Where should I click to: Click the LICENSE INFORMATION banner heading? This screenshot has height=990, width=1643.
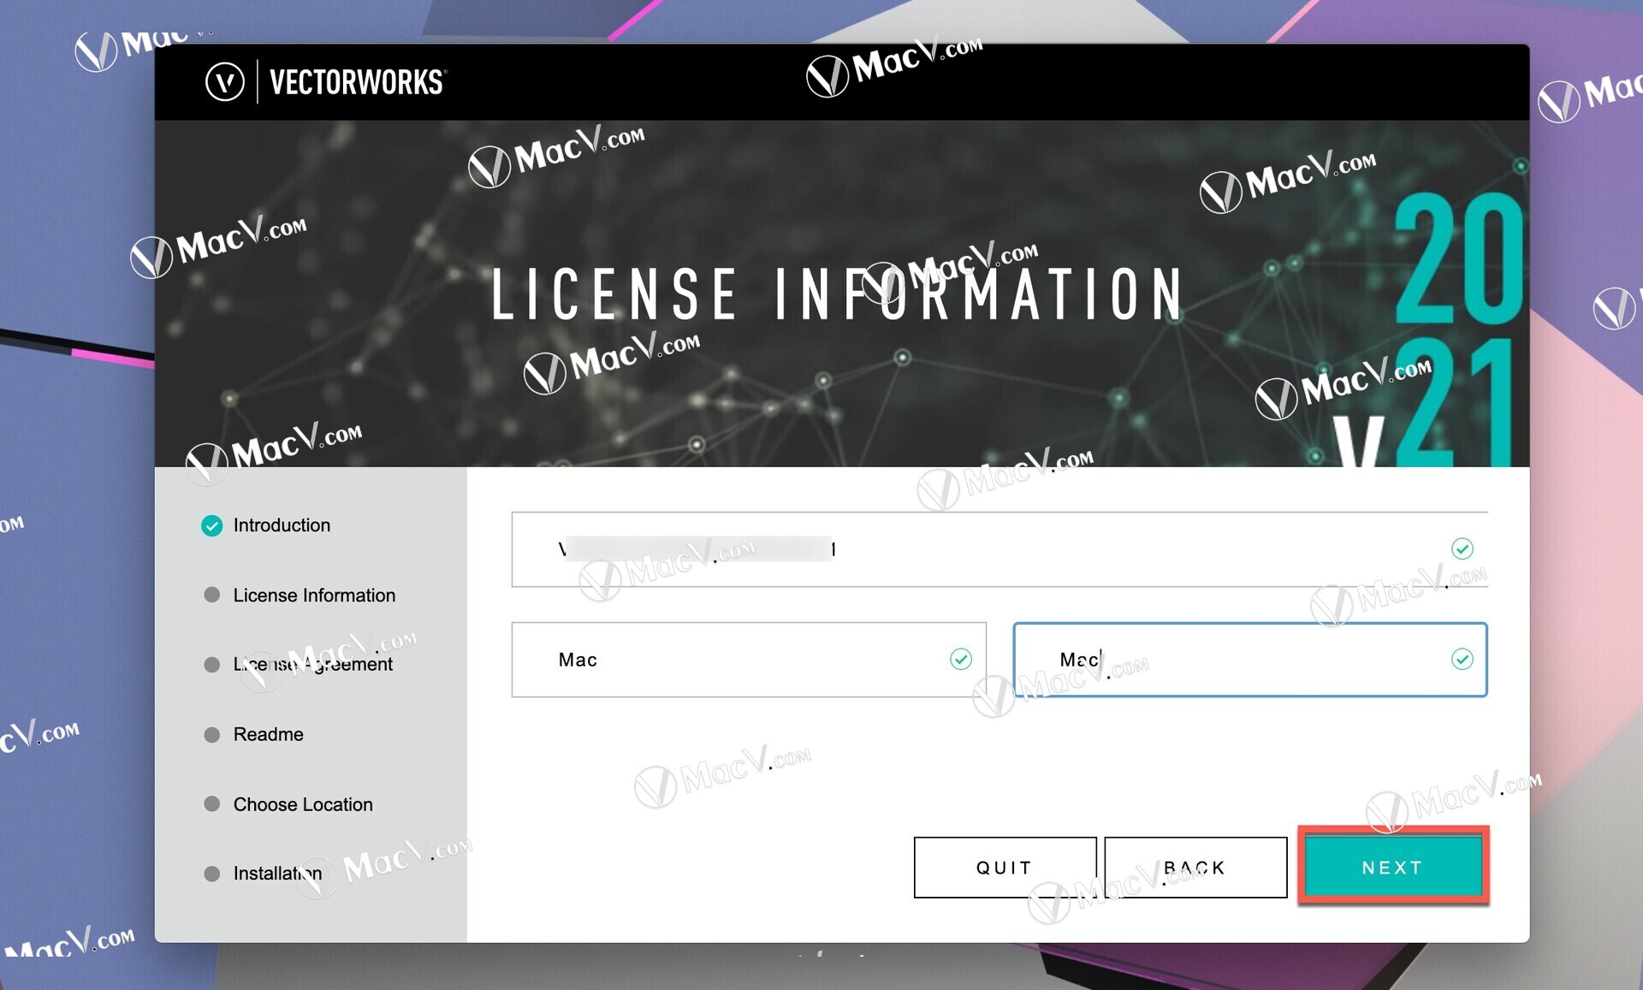838,293
